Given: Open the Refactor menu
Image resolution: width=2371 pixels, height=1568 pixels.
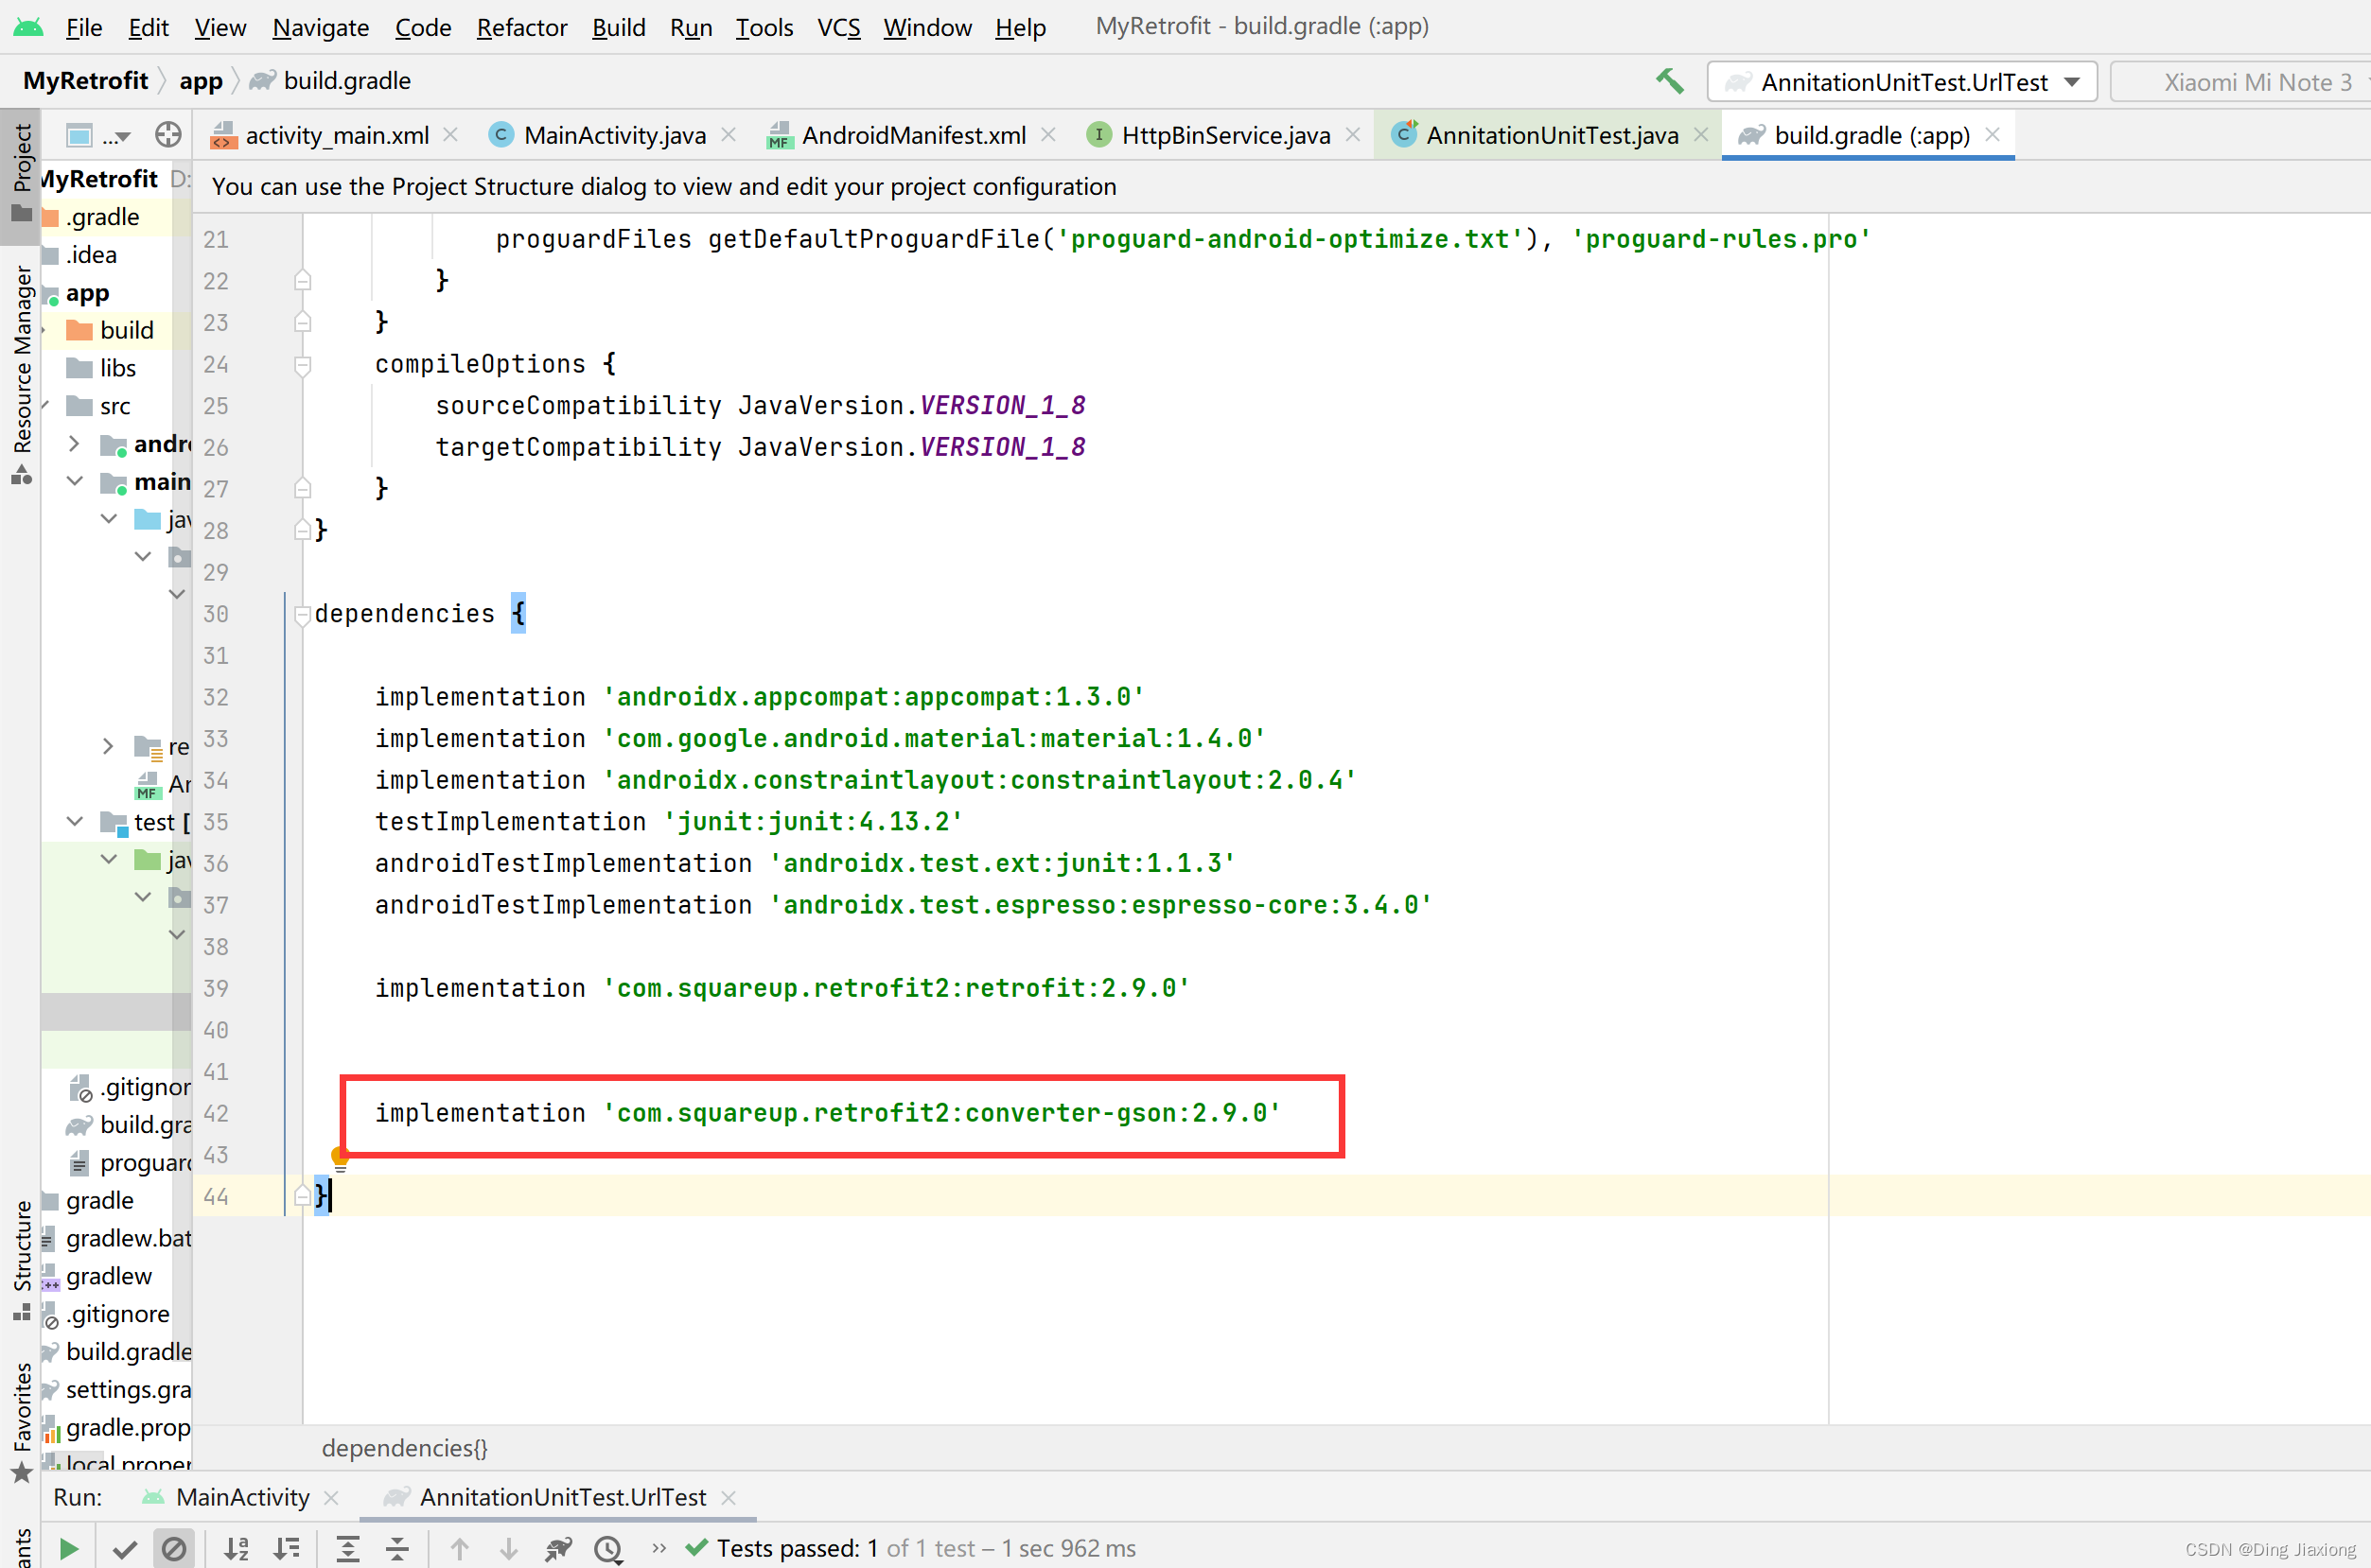Looking at the screenshot, I should click(x=521, y=27).
